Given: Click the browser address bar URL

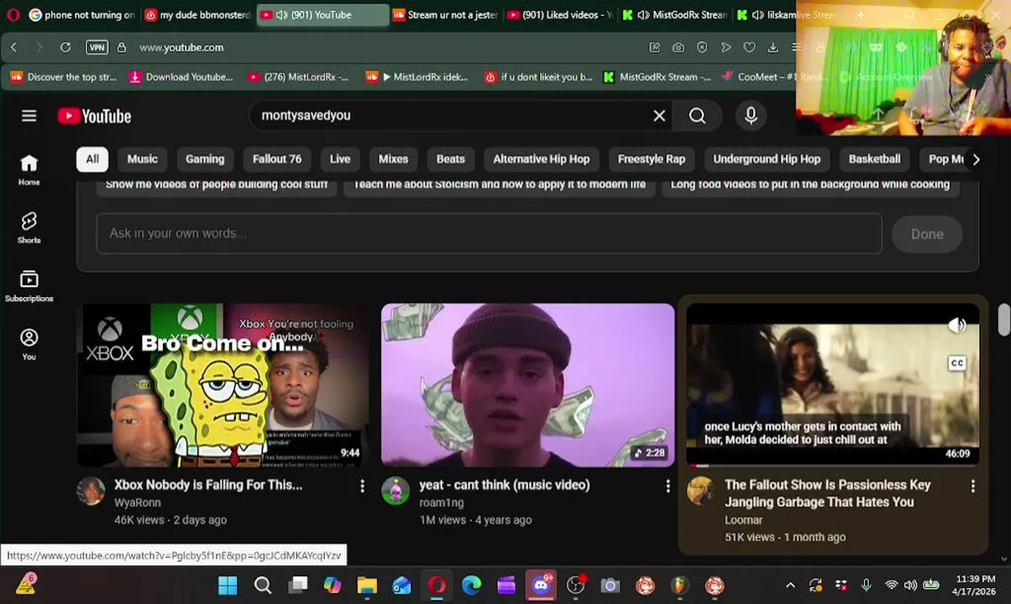Looking at the screenshot, I should [181, 48].
